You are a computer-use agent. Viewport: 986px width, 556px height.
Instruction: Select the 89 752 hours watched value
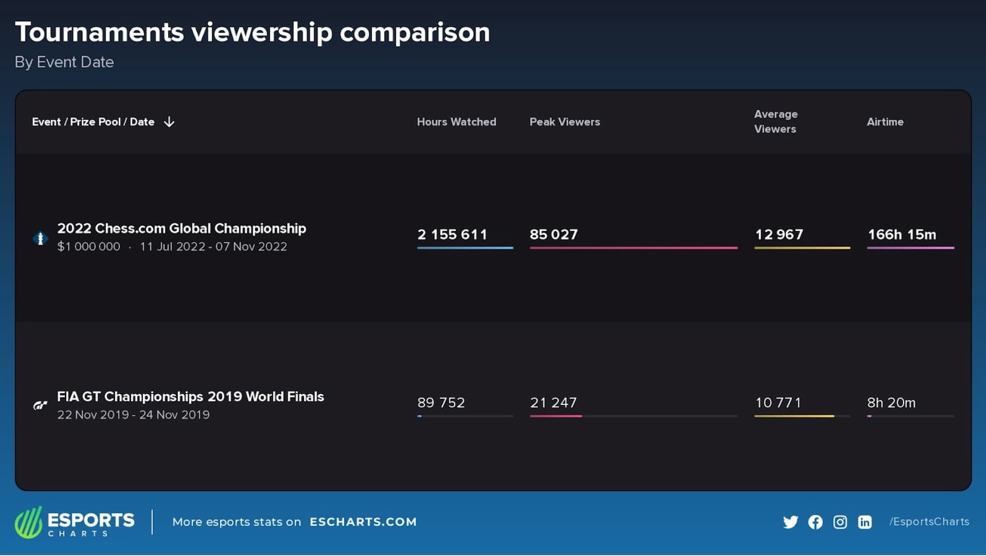[441, 403]
